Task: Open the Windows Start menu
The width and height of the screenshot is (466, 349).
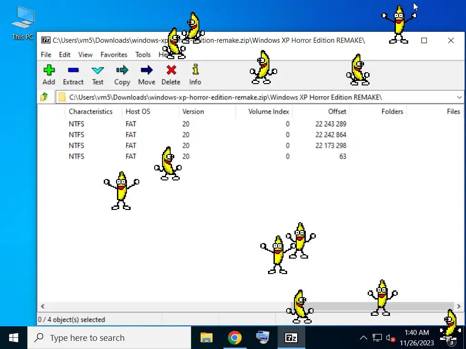Action: point(14,338)
